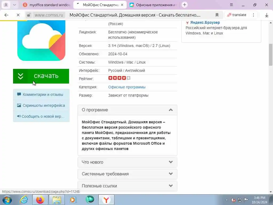Open Windows Explorer from taskbar
273x205 pixels.
pyautogui.click(x=57, y=200)
